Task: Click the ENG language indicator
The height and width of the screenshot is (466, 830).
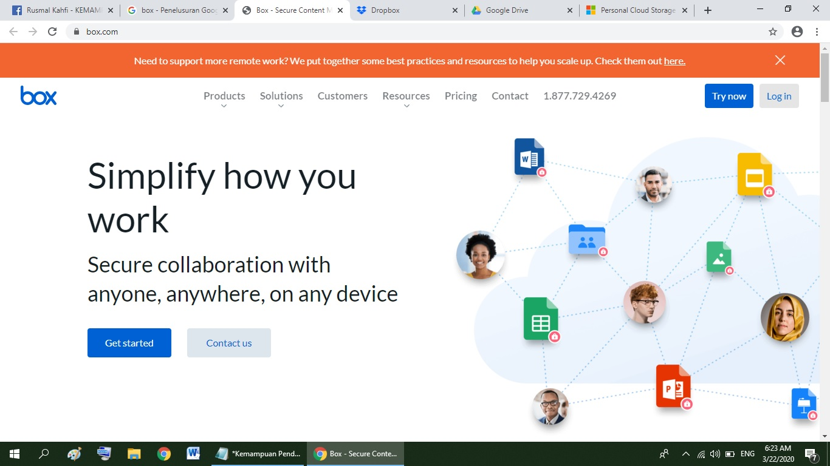Action: pyautogui.click(x=747, y=453)
